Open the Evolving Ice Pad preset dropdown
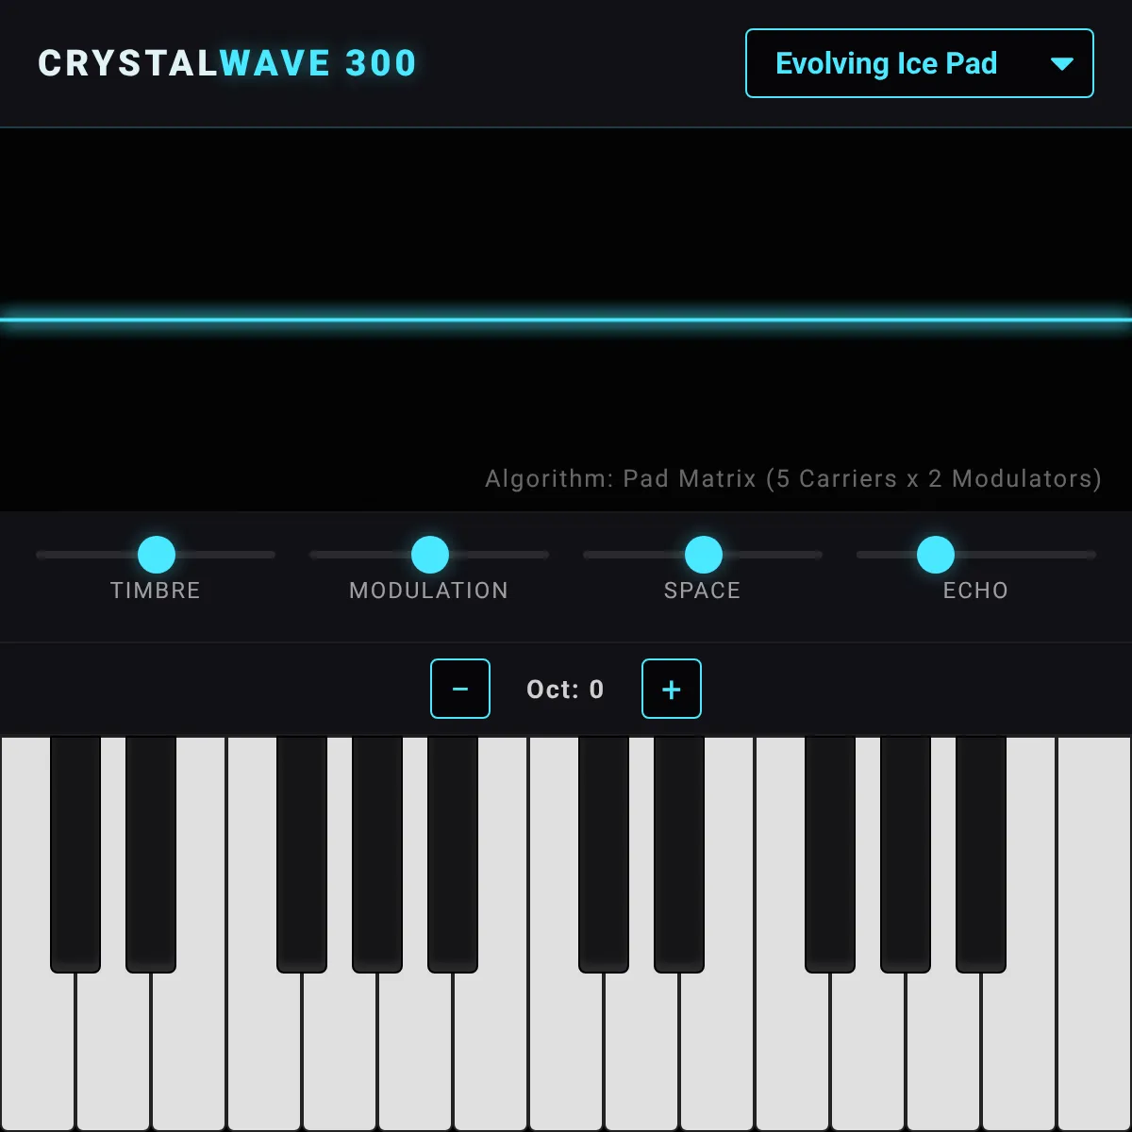The width and height of the screenshot is (1132, 1132). pyautogui.click(x=919, y=63)
